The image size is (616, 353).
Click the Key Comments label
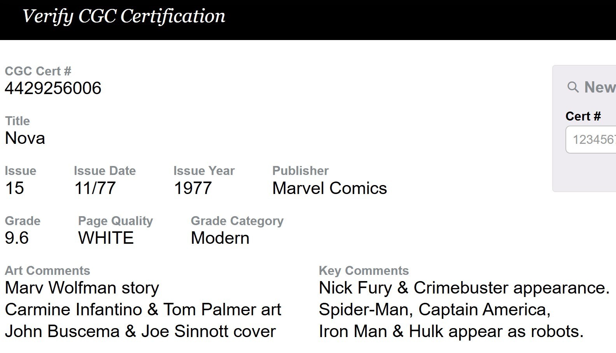[x=364, y=271]
